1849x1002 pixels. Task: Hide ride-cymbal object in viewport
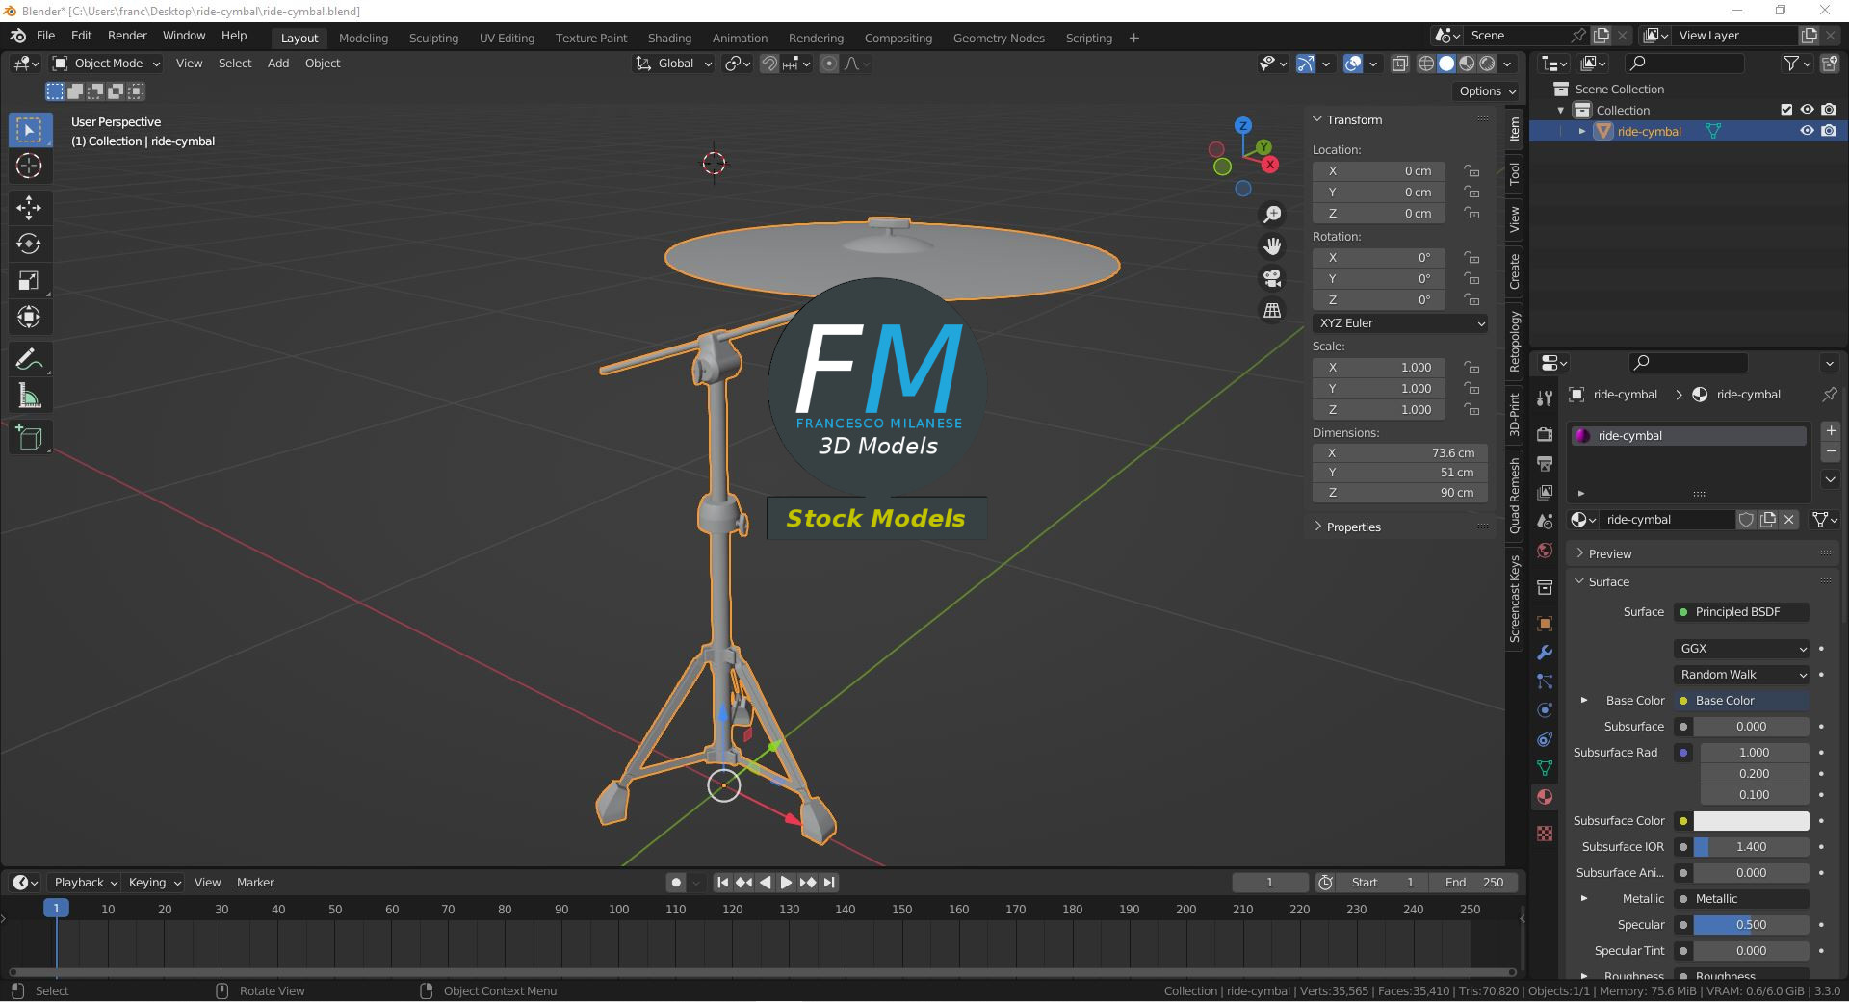[x=1807, y=131]
